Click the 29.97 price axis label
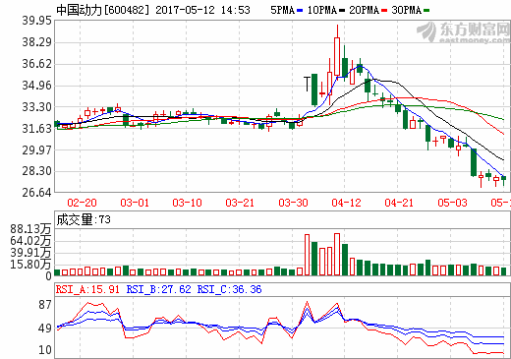This screenshot has width=511, height=359. 37,150
